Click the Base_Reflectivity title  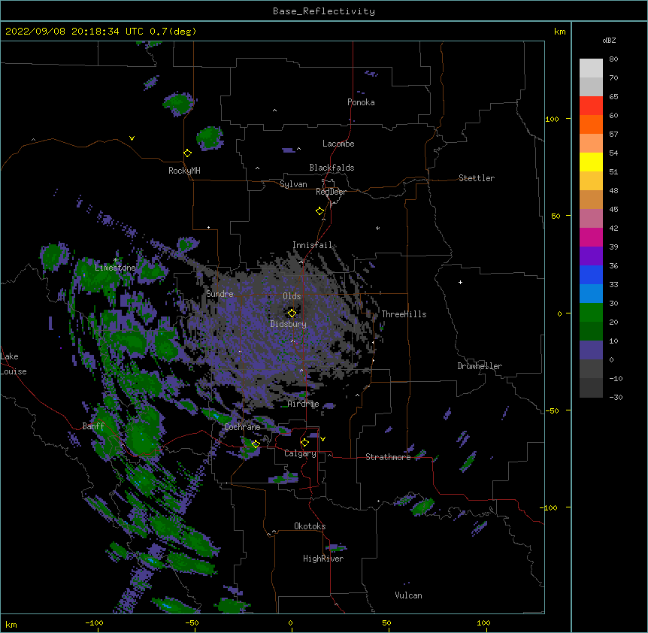coord(324,11)
